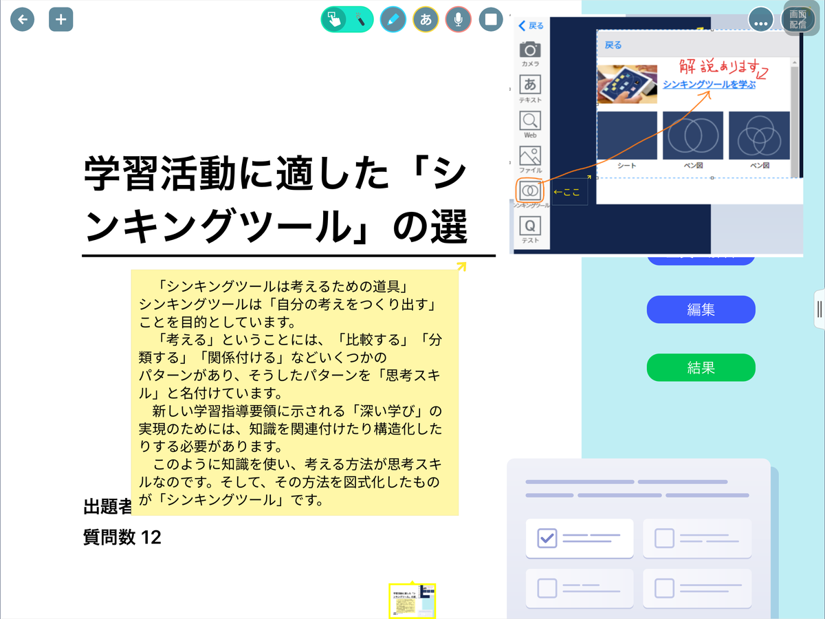Toggle the empty checkbox in the bottom-right option
Screen dimensions: 825x619
tap(663, 588)
